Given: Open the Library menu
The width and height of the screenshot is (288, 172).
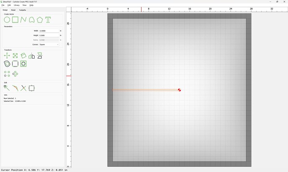Looking at the screenshot, I should pos(17,5).
